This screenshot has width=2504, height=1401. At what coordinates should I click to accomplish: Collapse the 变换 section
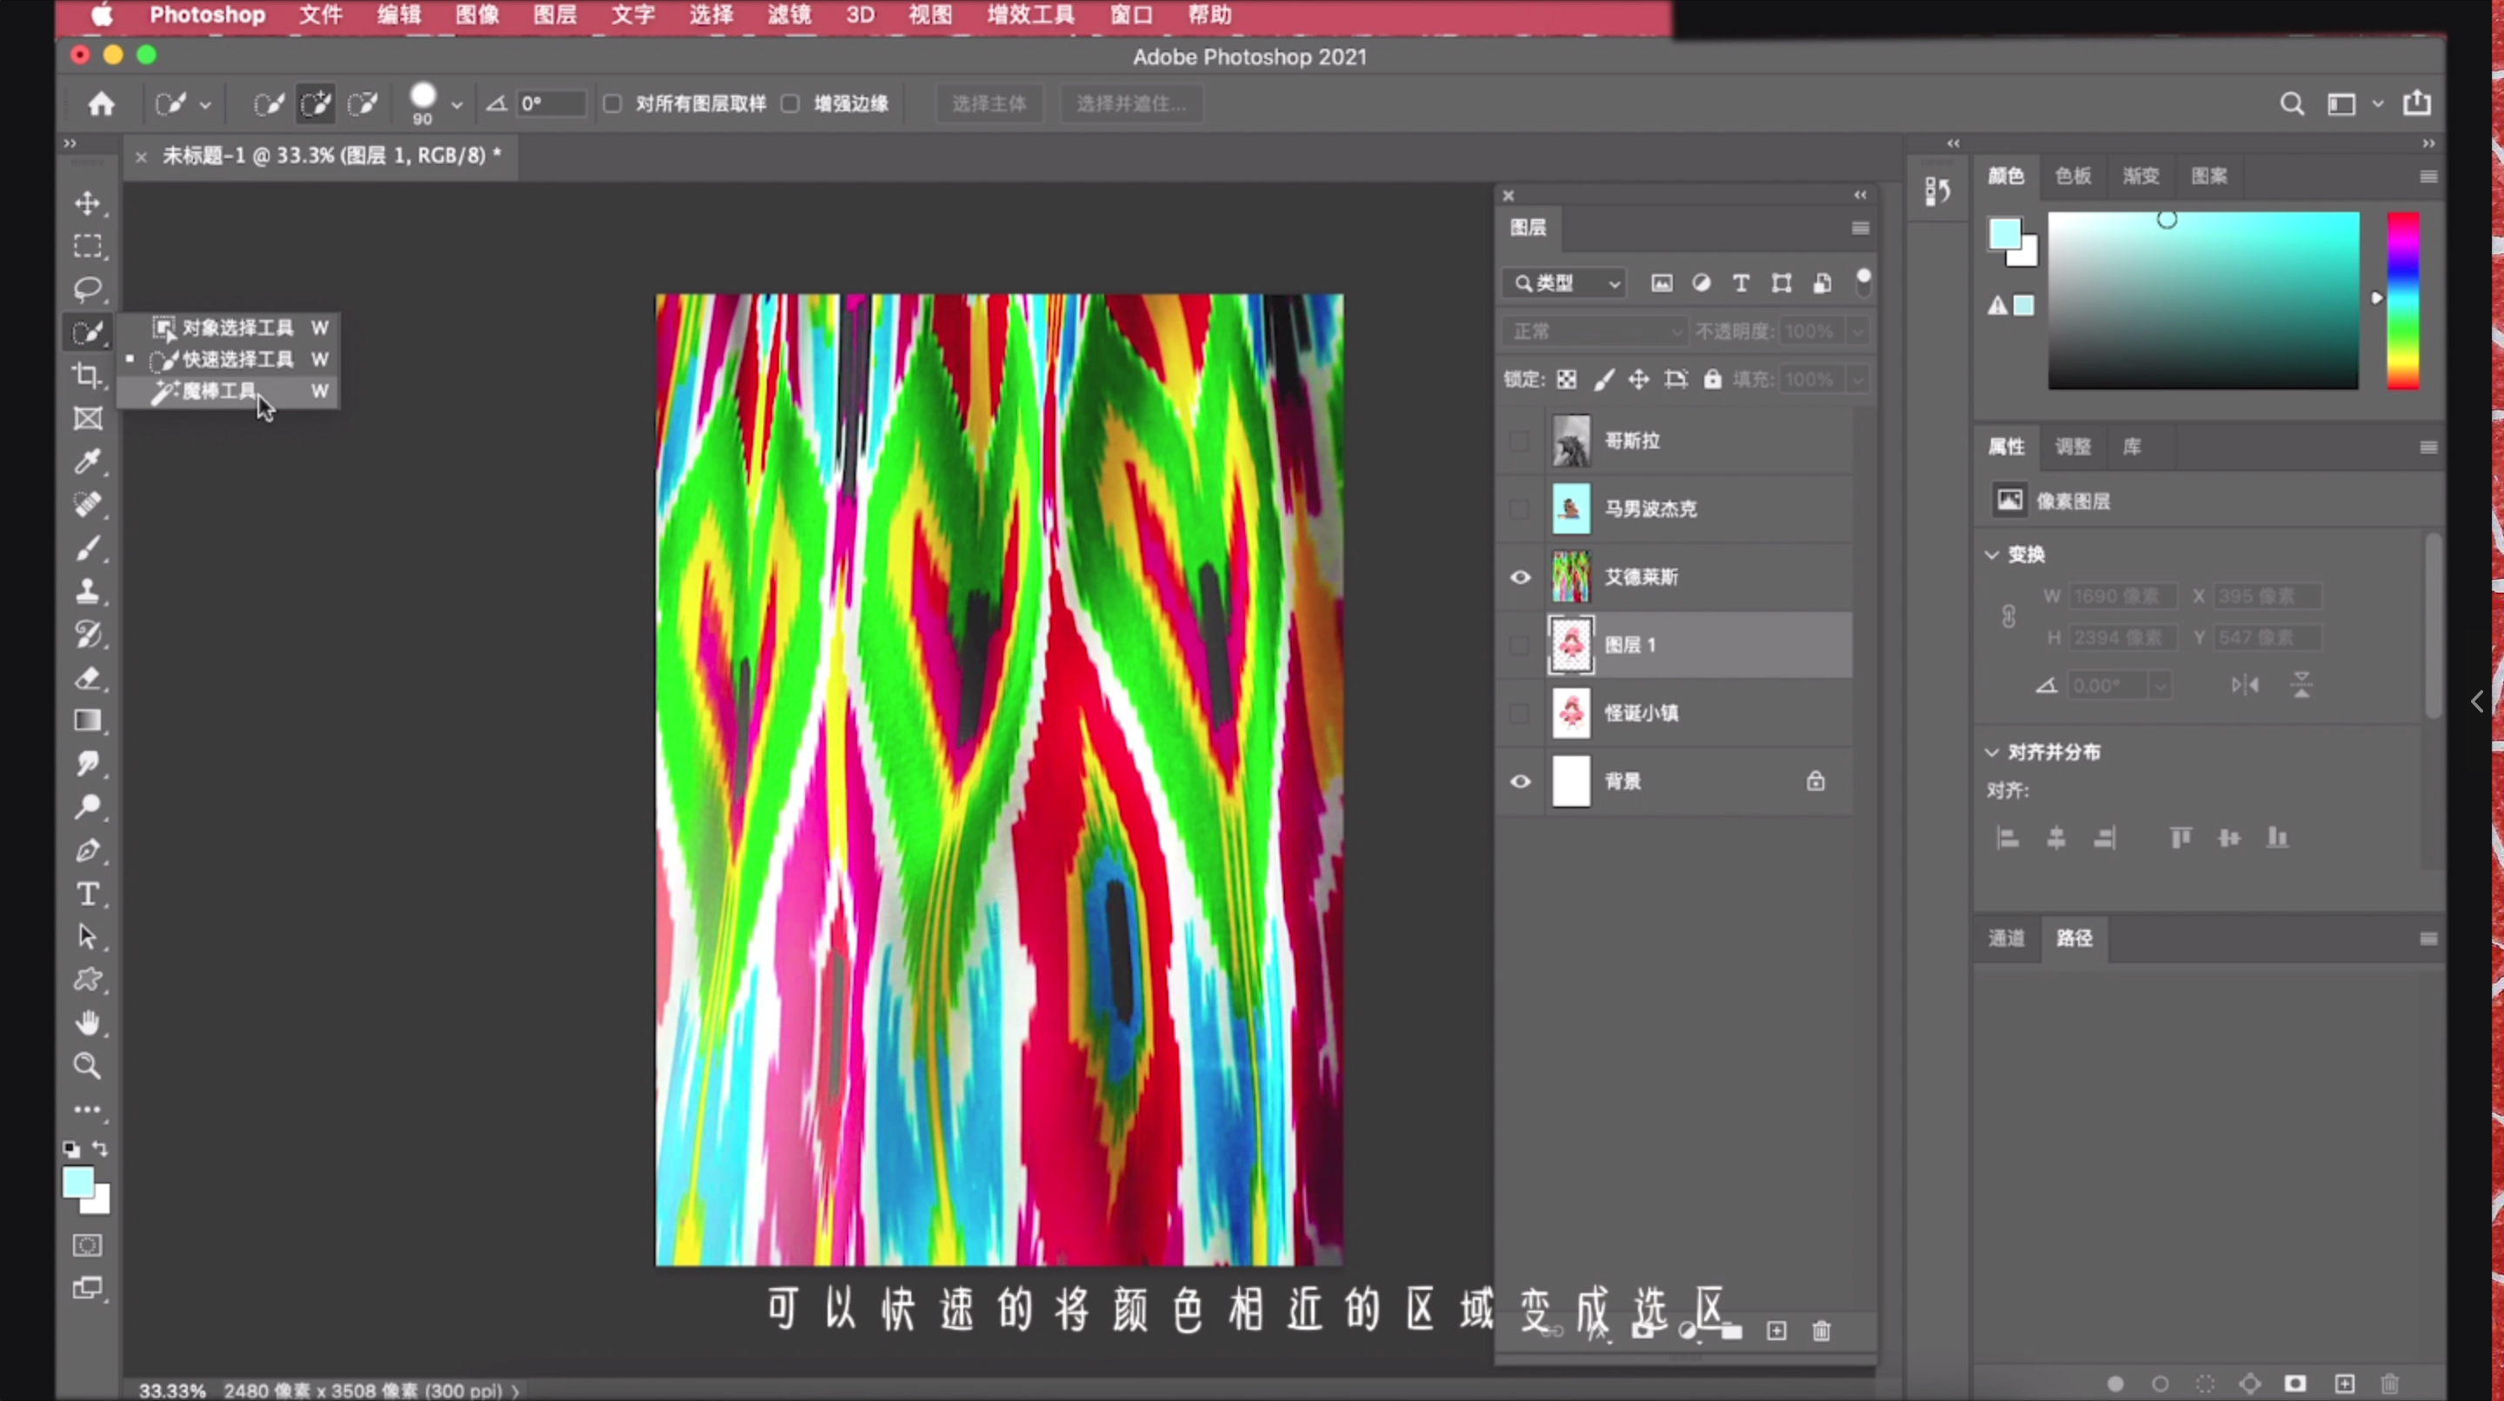[1992, 554]
